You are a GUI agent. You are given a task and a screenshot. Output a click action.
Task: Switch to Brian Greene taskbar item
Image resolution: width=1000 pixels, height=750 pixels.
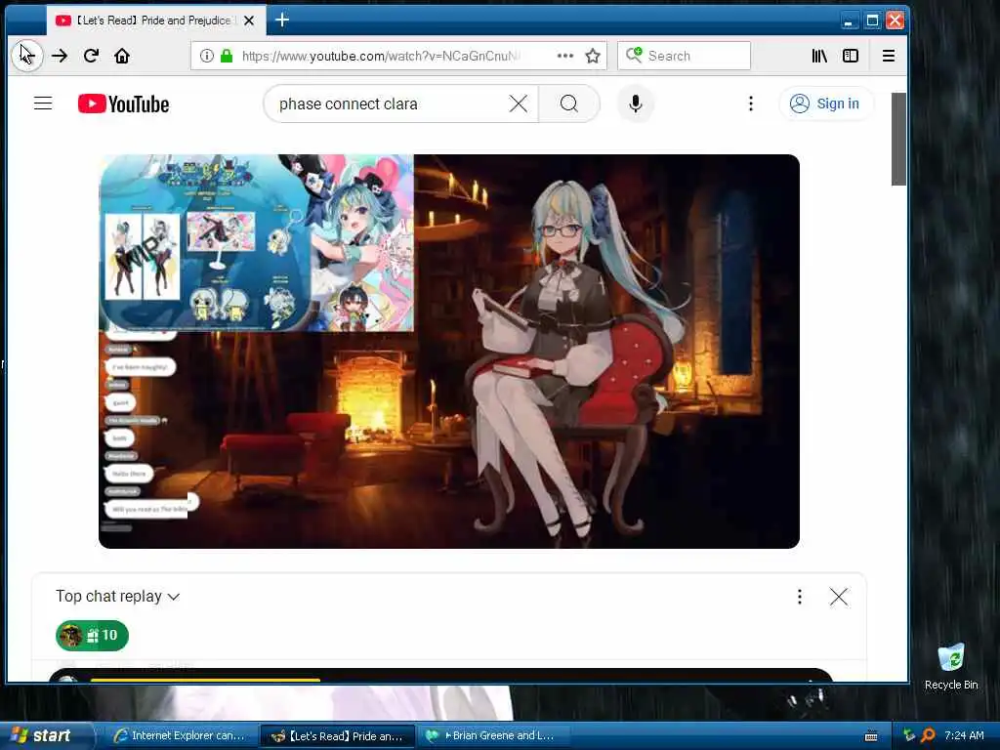click(491, 735)
